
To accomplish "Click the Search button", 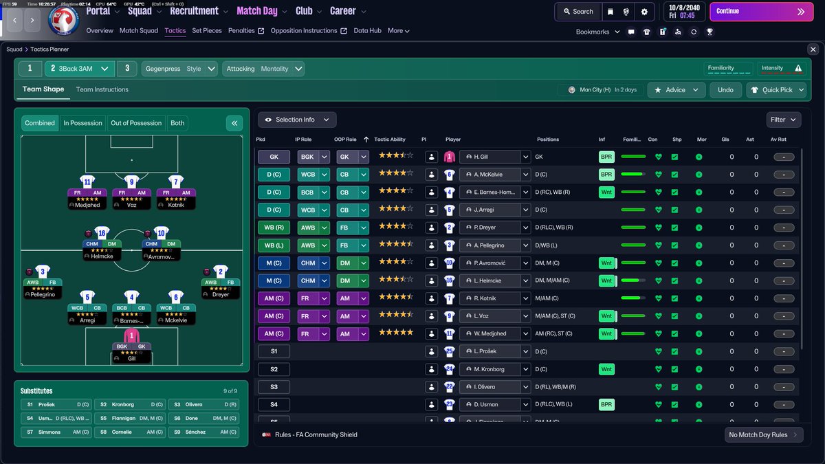I will [577, 12].
